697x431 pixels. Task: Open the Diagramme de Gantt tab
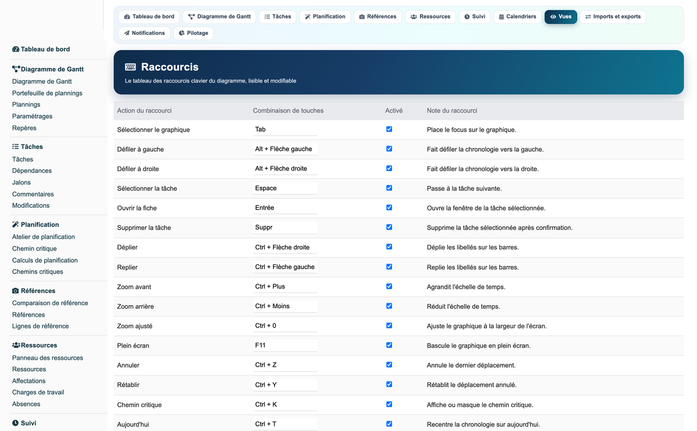click(220, 17)
